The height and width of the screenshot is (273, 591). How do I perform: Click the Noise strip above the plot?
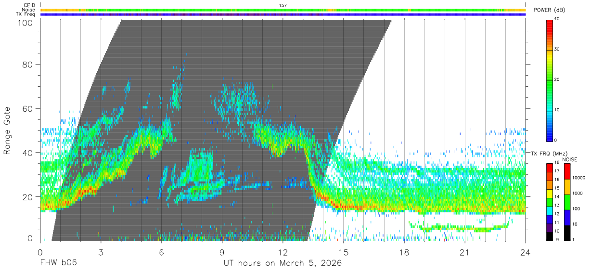coord(283,10)
